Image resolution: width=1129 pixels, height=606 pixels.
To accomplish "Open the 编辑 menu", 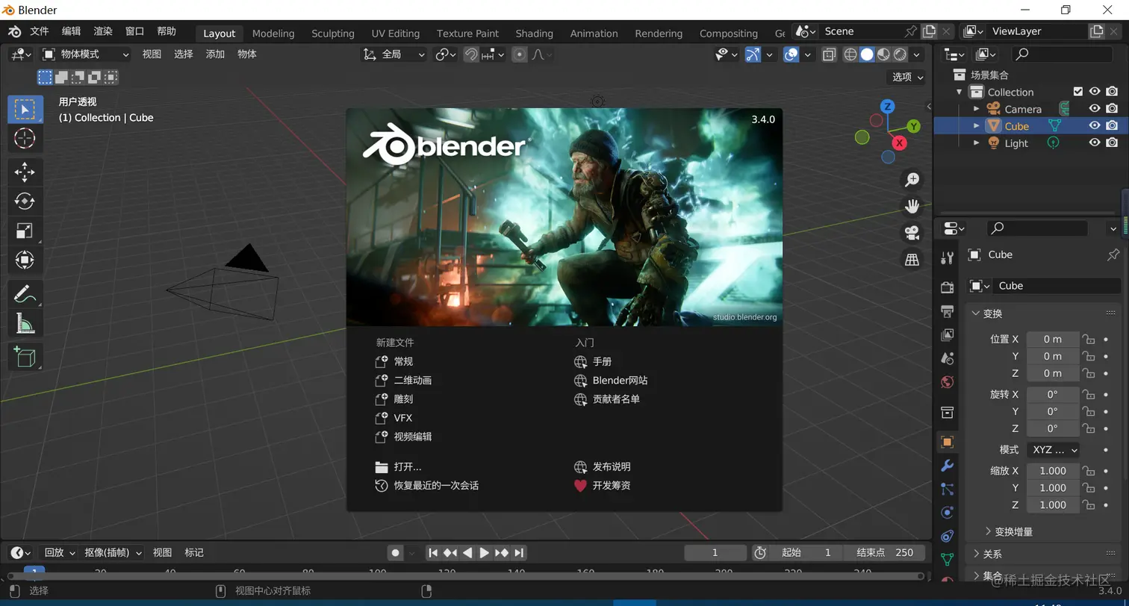I will point(71,31).
